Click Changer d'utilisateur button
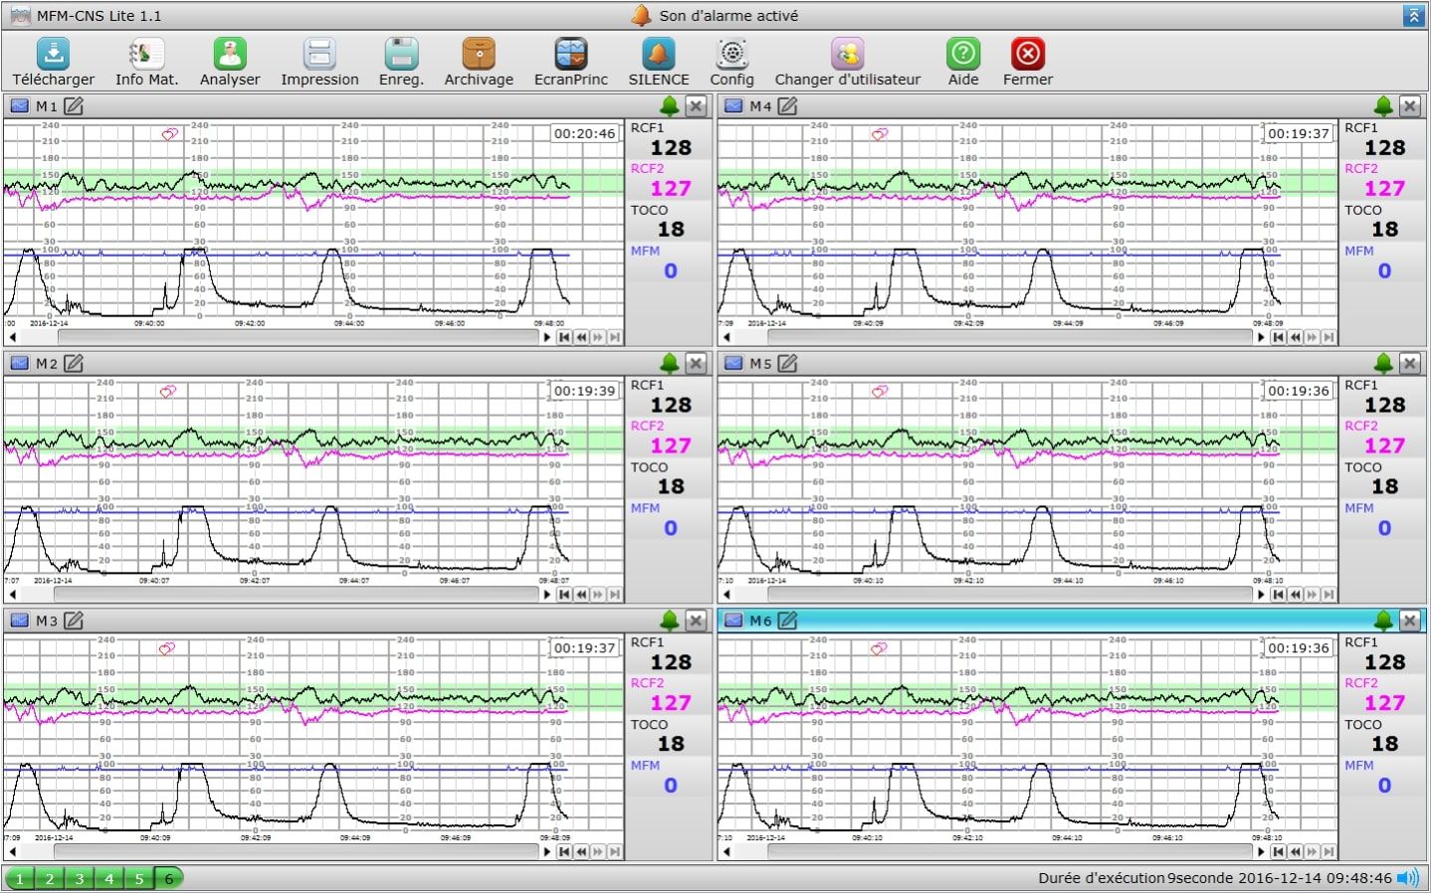 click(x=847, y=54)
